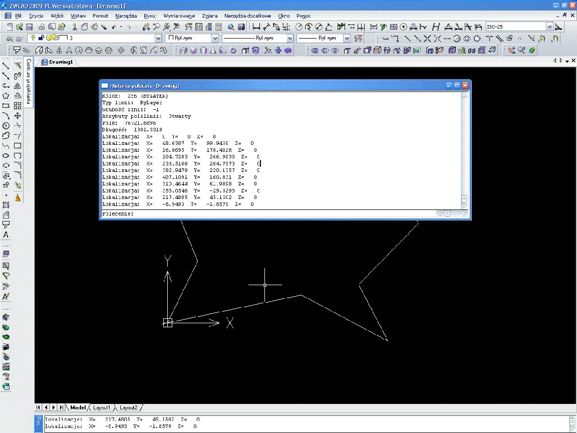This screenshot has width=577, height=433.
Task: Select the Radius dimension tool
Action: [299, 27]
